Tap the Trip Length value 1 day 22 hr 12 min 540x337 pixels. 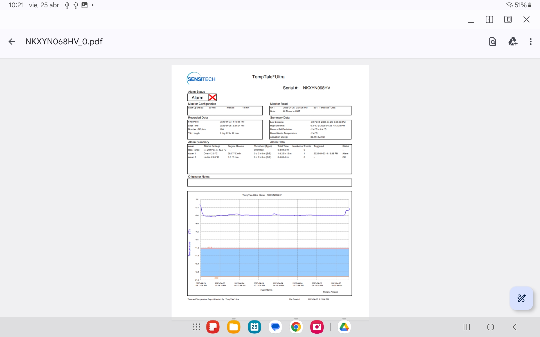click(229, 133)
